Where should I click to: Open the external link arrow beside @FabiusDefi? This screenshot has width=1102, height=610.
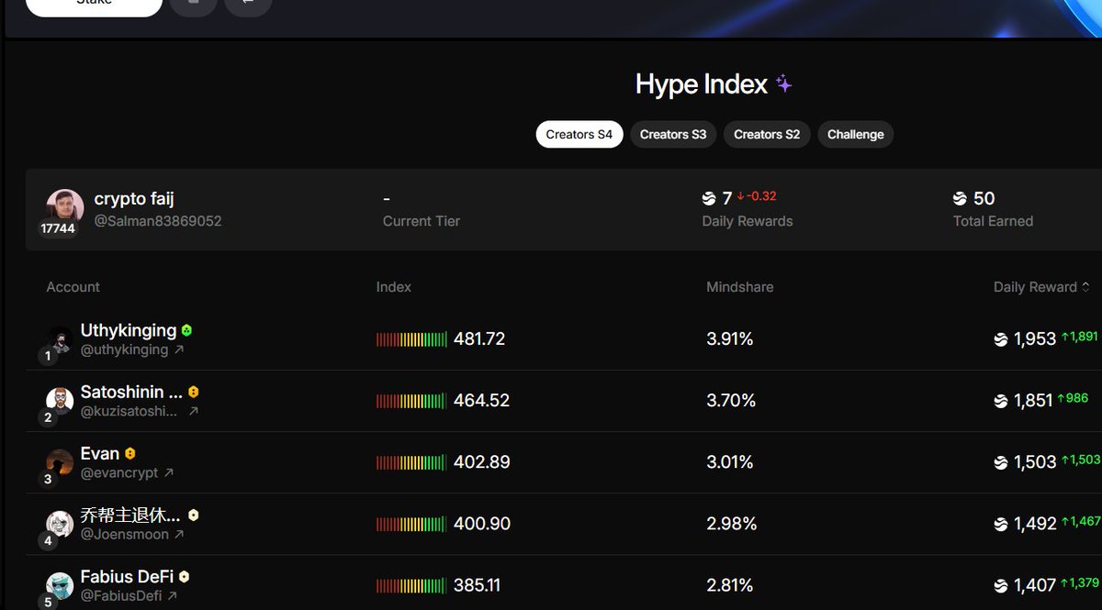172,596
